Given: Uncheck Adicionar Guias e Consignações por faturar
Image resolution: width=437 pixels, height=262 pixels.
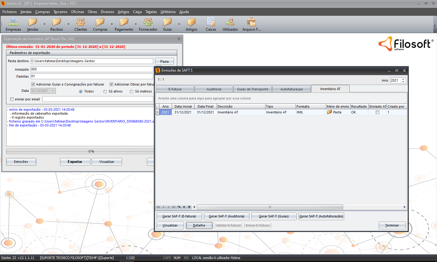Looking at the screenshot, I should pyautogui.click(x=33, y=84).
